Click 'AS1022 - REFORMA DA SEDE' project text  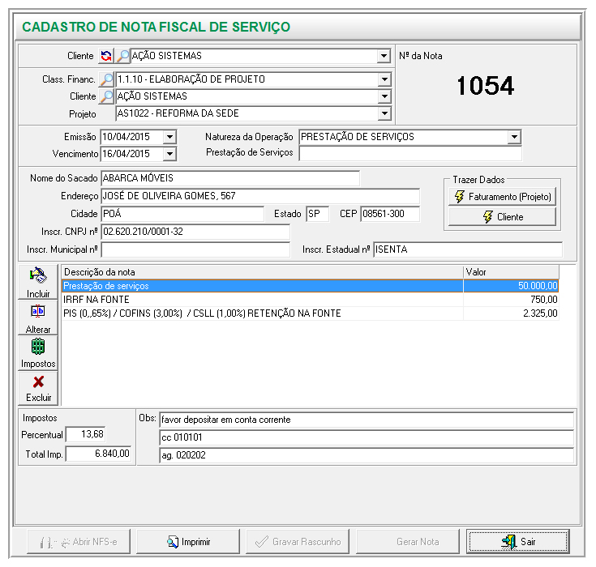point(178,113)
